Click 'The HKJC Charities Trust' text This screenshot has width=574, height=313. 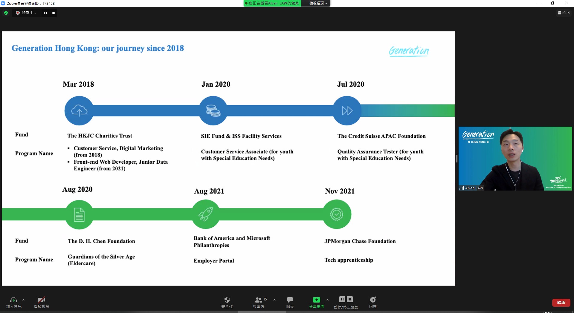pos(100,136)
